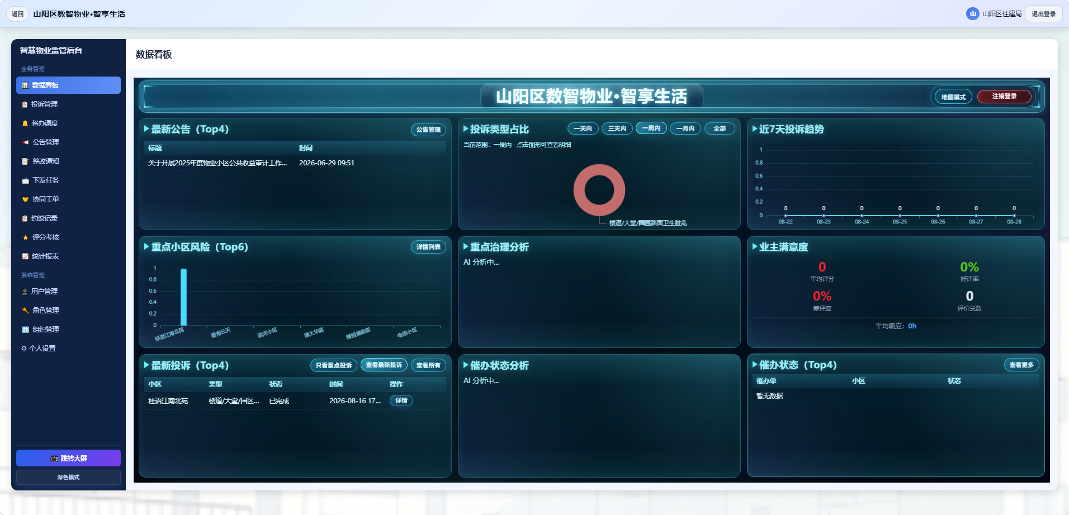
Task: Select the 一周内 time range filter
Action: [651, 128]
